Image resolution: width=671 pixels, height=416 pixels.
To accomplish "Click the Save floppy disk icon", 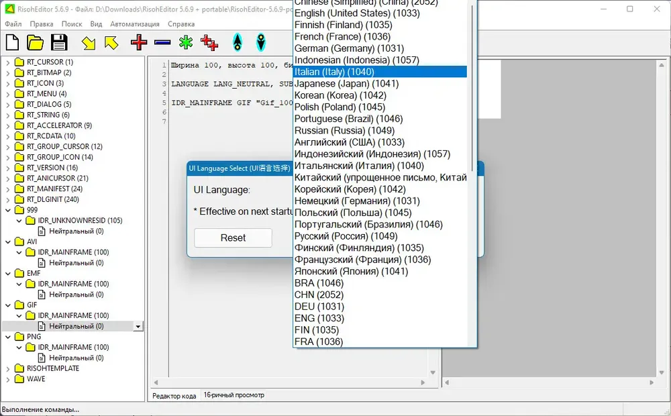I will [x=59, y=43].
